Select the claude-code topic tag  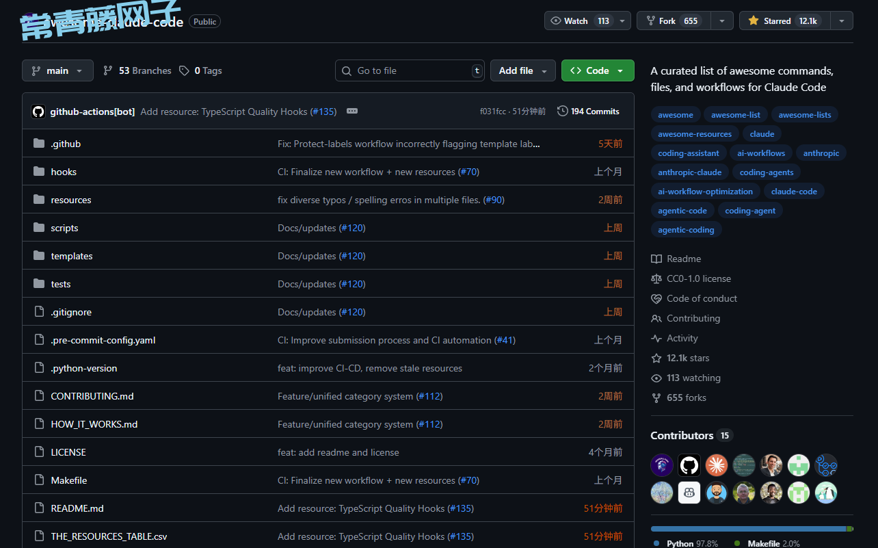794,192
